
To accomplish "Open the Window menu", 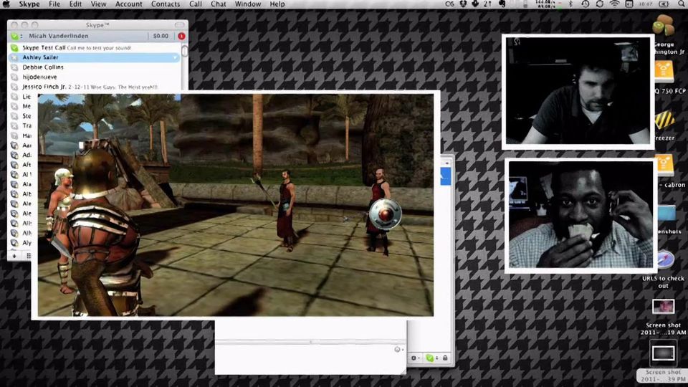I will (x=248, y=4).
